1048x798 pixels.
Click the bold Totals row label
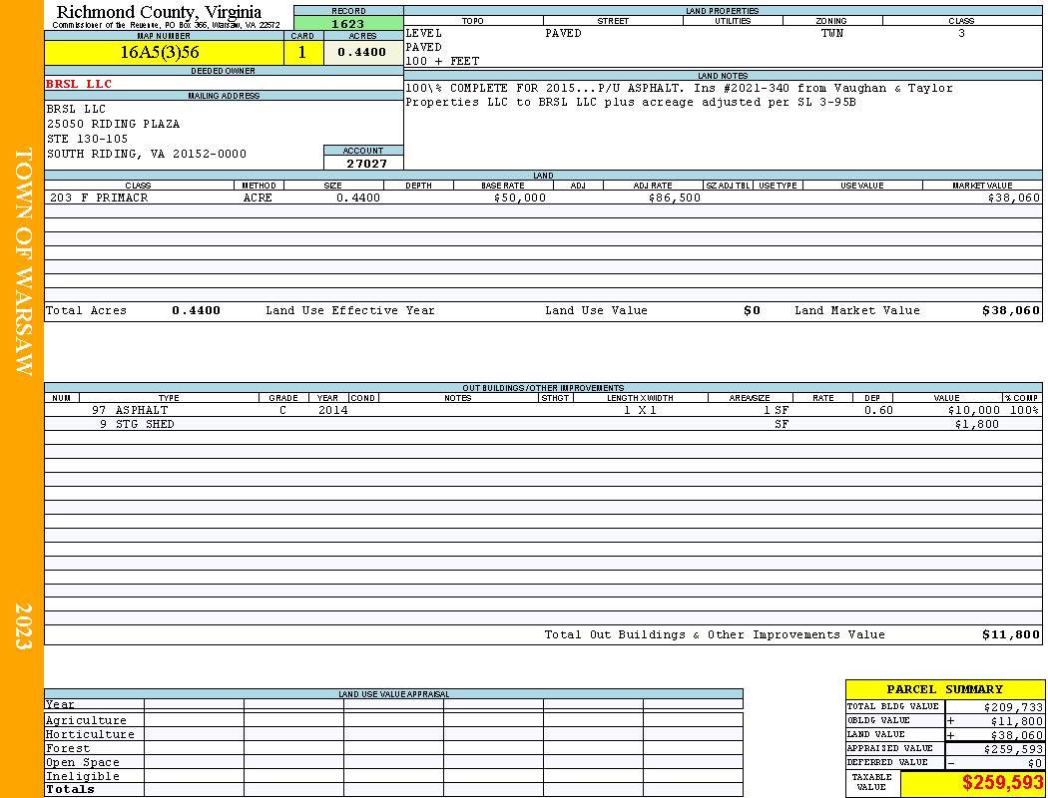click(70, 789)
